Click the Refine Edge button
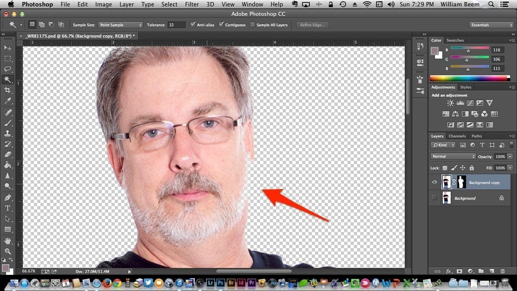The image size is (517, 291). click(x=312, y=25)
